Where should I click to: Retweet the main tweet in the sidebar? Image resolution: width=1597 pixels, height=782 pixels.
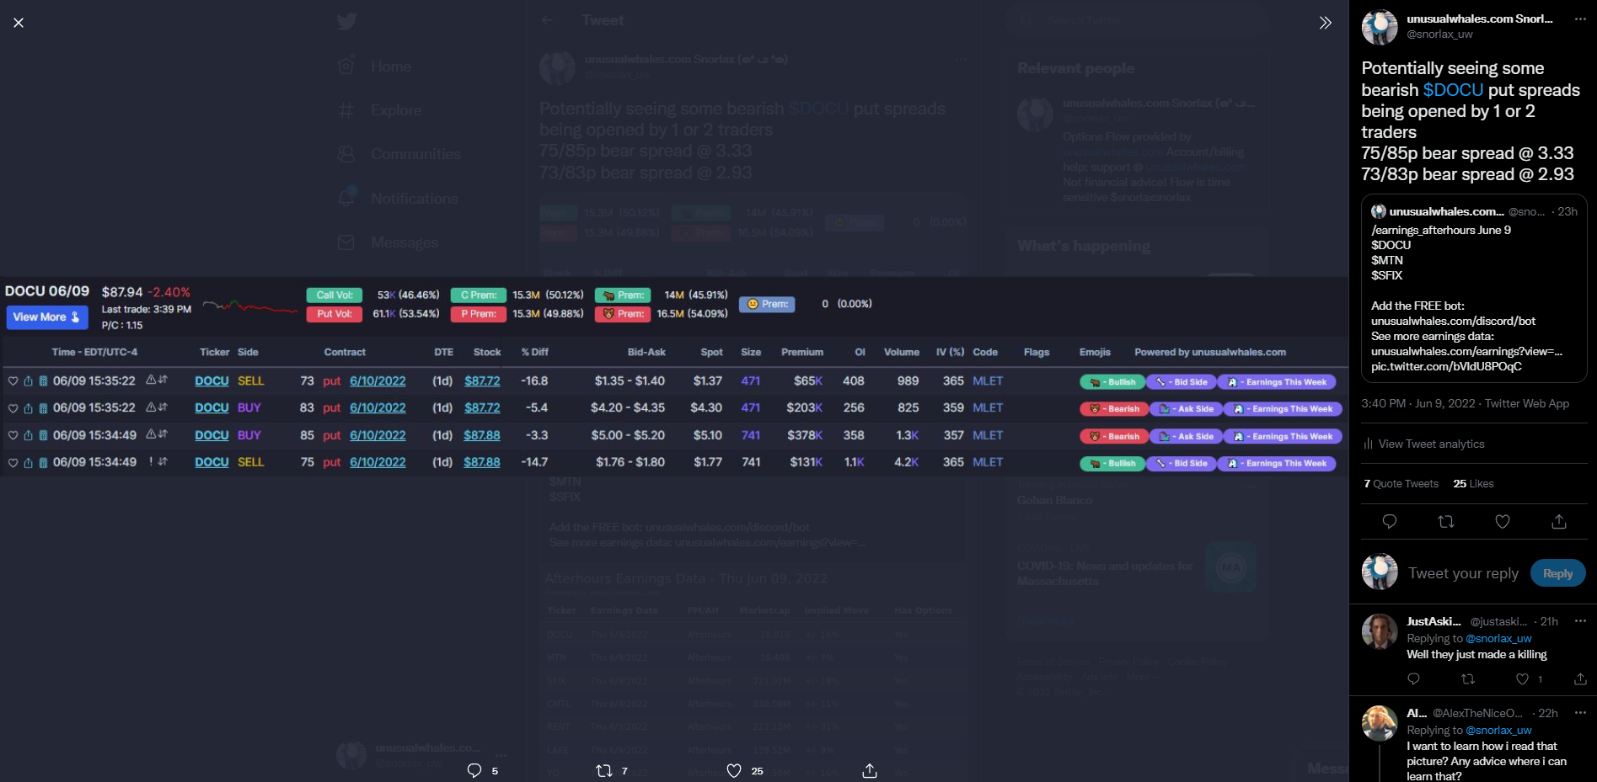(x=1445, y=522)
